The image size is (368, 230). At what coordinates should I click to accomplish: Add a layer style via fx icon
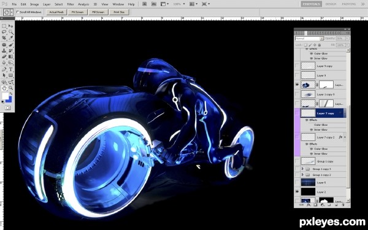click(309, 205)
